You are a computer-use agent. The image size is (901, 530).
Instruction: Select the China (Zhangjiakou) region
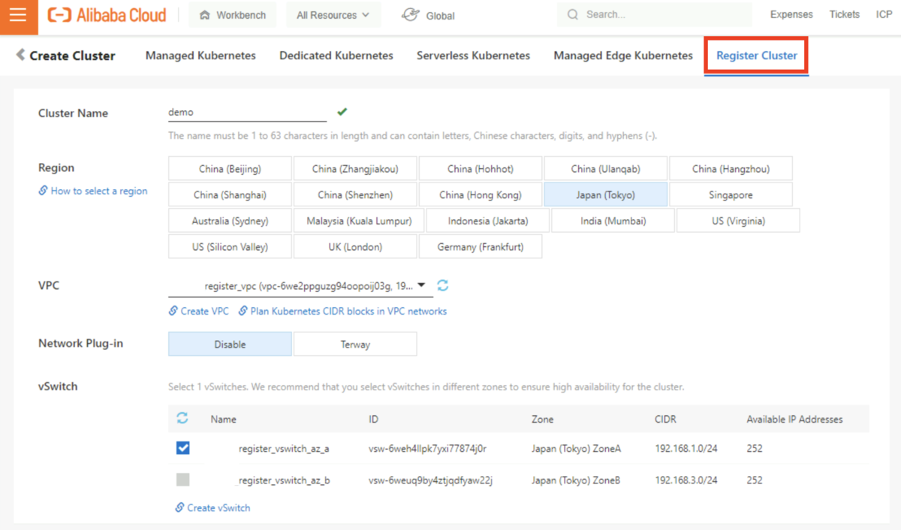(x=355, y=169)
